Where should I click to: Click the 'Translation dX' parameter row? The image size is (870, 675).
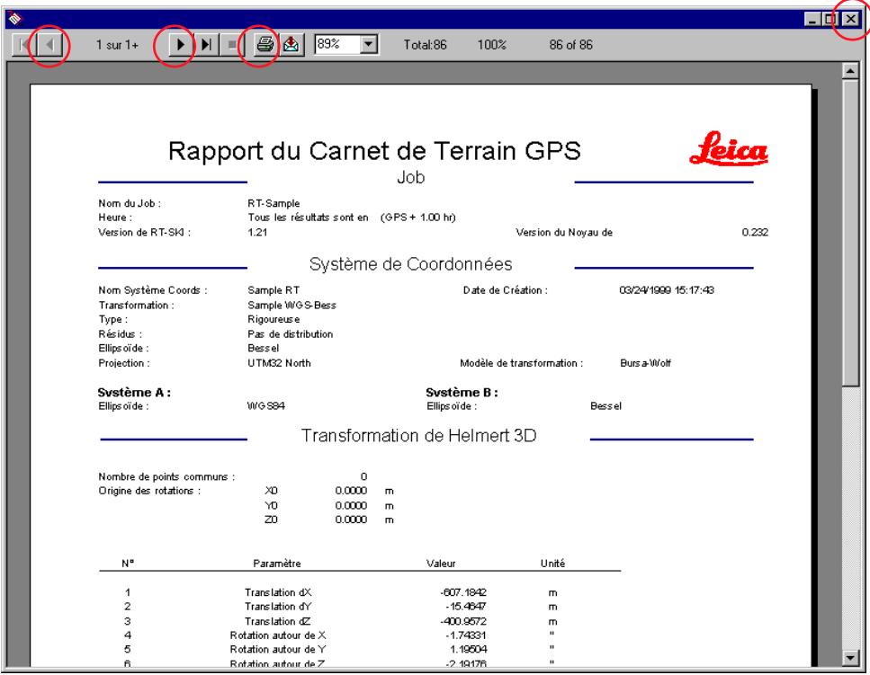pos(360,592)
